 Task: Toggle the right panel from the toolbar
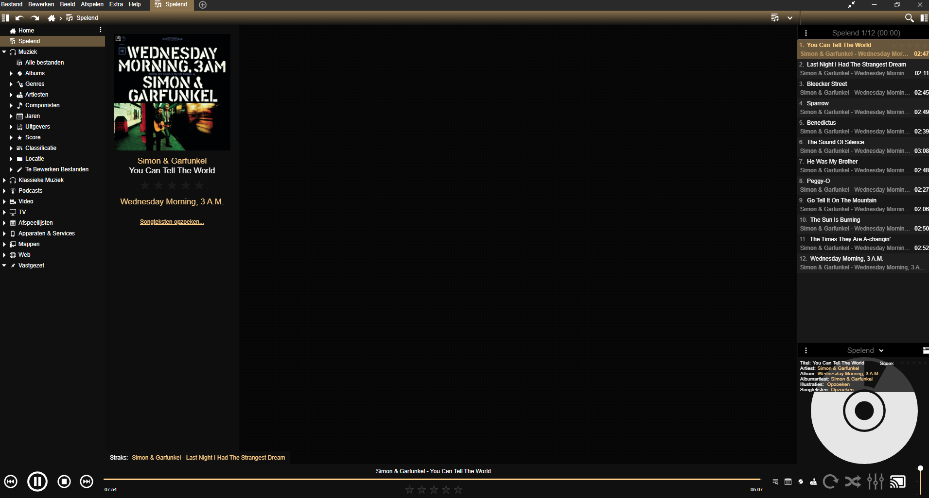point(924,18)
